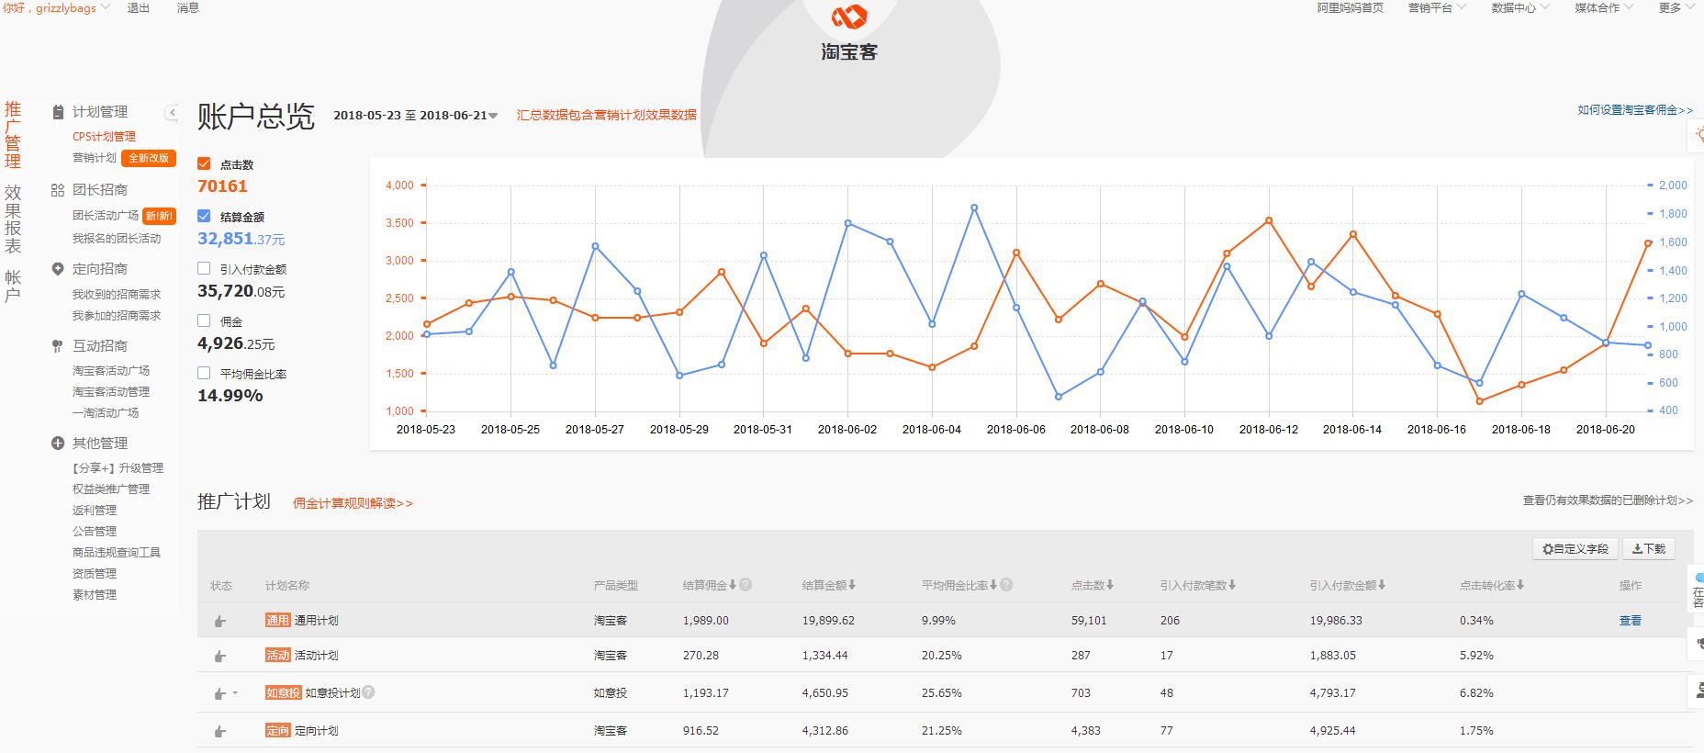Screen dimensions: 1704x753
Task: Open 淘宝客活动管理 in sidebar
Action: [x=111, y=392]
